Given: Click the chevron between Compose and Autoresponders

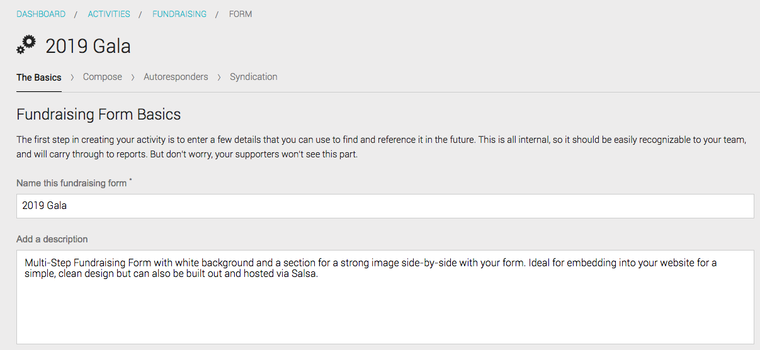Looking at the screenshot, I should coord(133,77).
